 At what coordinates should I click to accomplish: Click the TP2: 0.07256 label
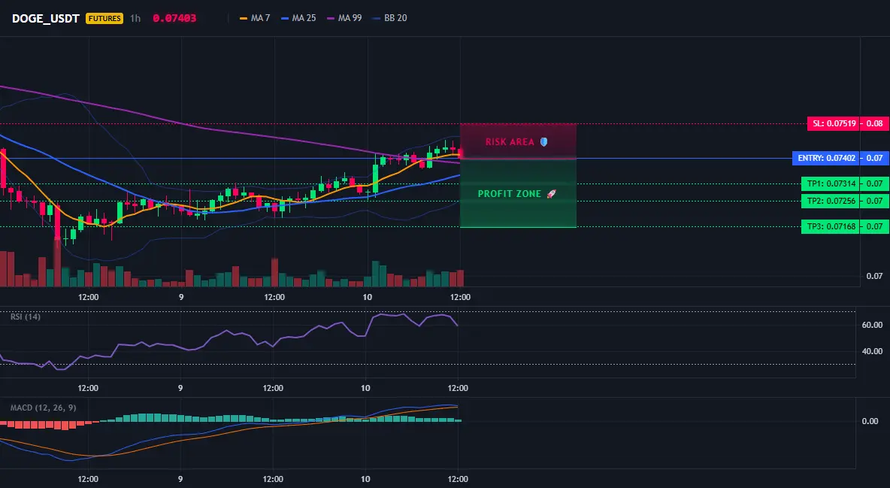(831, 201)
